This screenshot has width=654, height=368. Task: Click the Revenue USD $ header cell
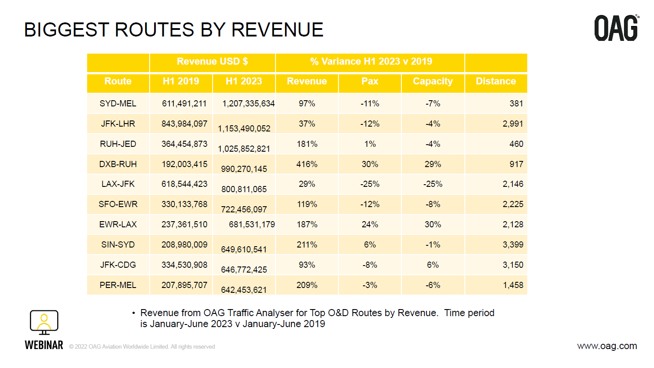click(212, 62)
